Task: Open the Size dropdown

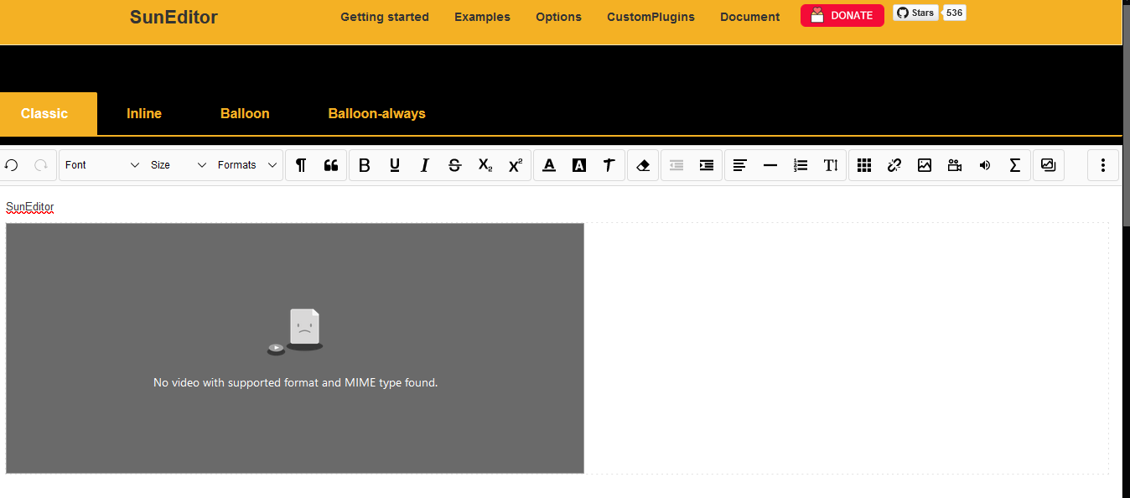Action: point(179,165)
